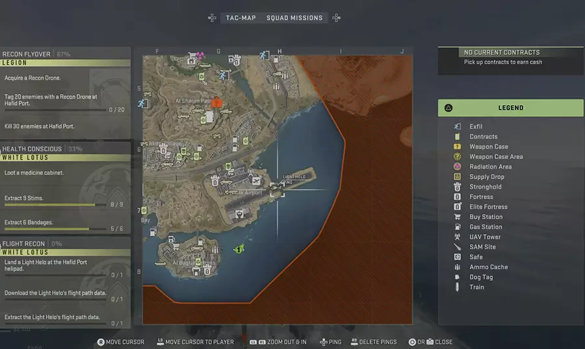
Task: Click 'Download the Light Helo's flight path data.'
Action: click(55, 293)
